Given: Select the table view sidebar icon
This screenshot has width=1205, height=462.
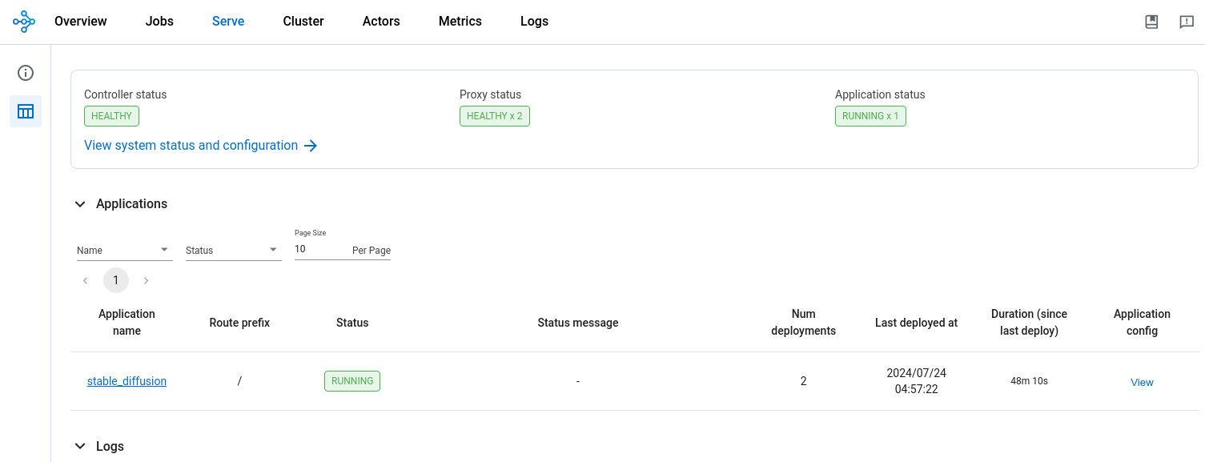Looking at the screenshot, I should click(x=26, y=111).
